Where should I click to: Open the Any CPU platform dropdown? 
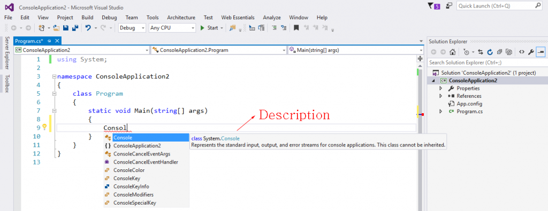(x=172, y=28)
